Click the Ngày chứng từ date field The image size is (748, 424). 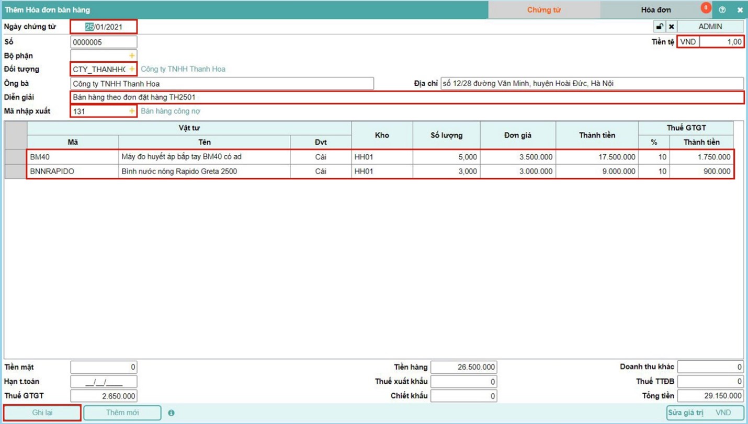coord(104,27)
